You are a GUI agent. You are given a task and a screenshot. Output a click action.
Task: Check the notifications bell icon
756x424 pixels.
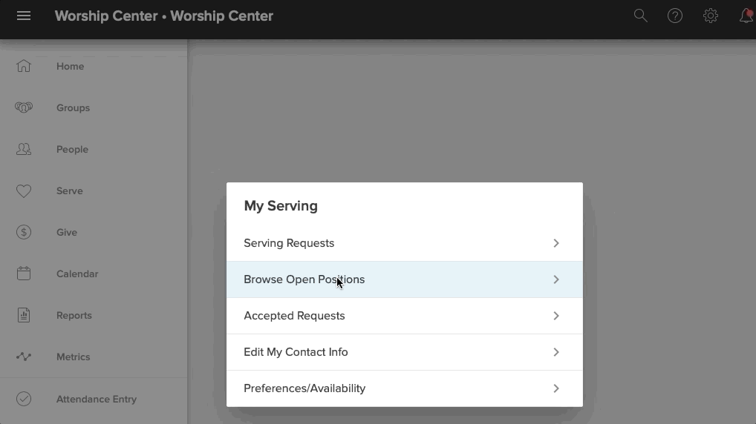point(746,16)
